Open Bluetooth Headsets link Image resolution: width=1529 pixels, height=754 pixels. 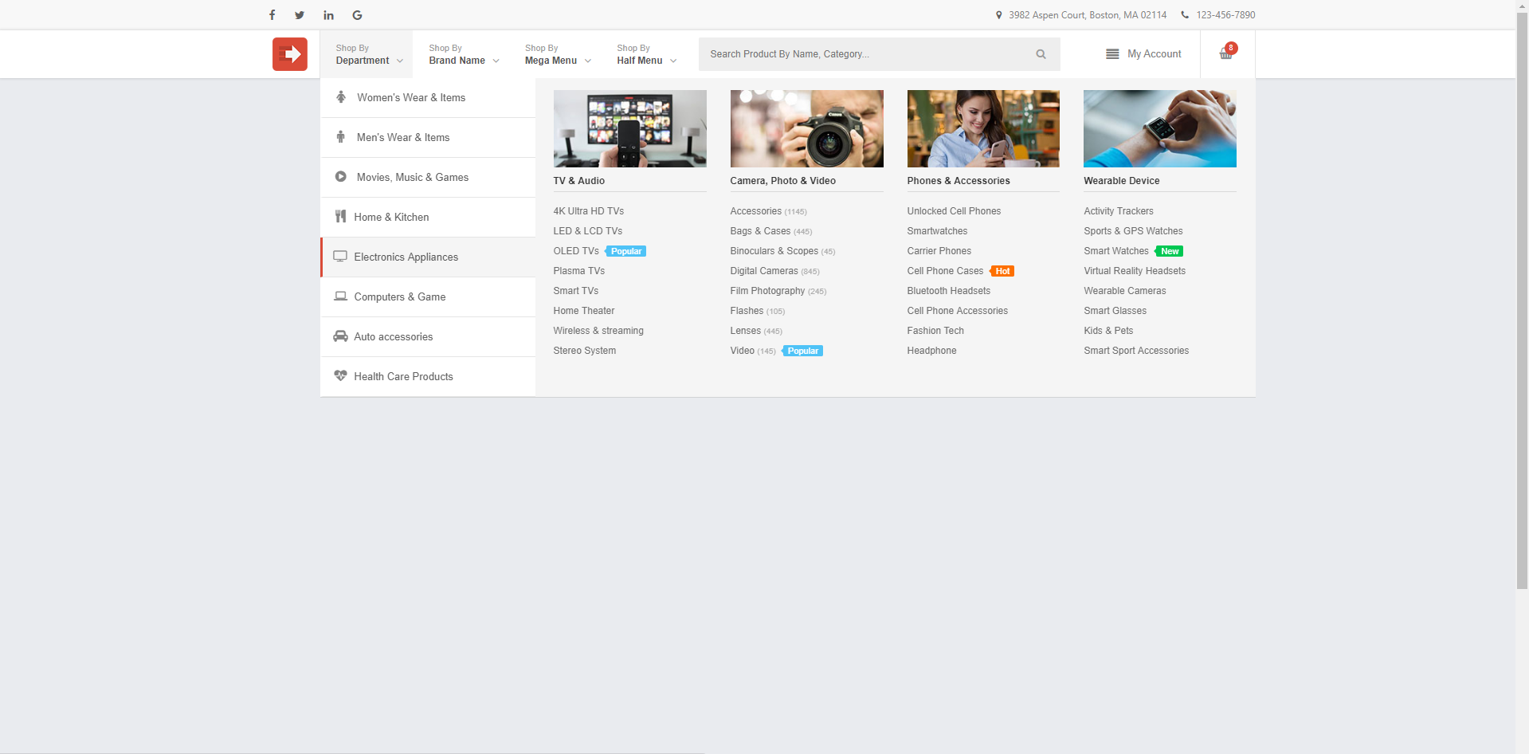(x=949, y=291)
